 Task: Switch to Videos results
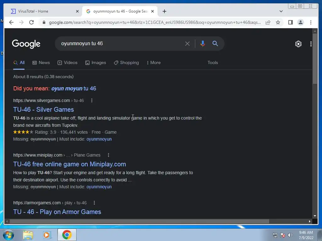coord(68,63)
